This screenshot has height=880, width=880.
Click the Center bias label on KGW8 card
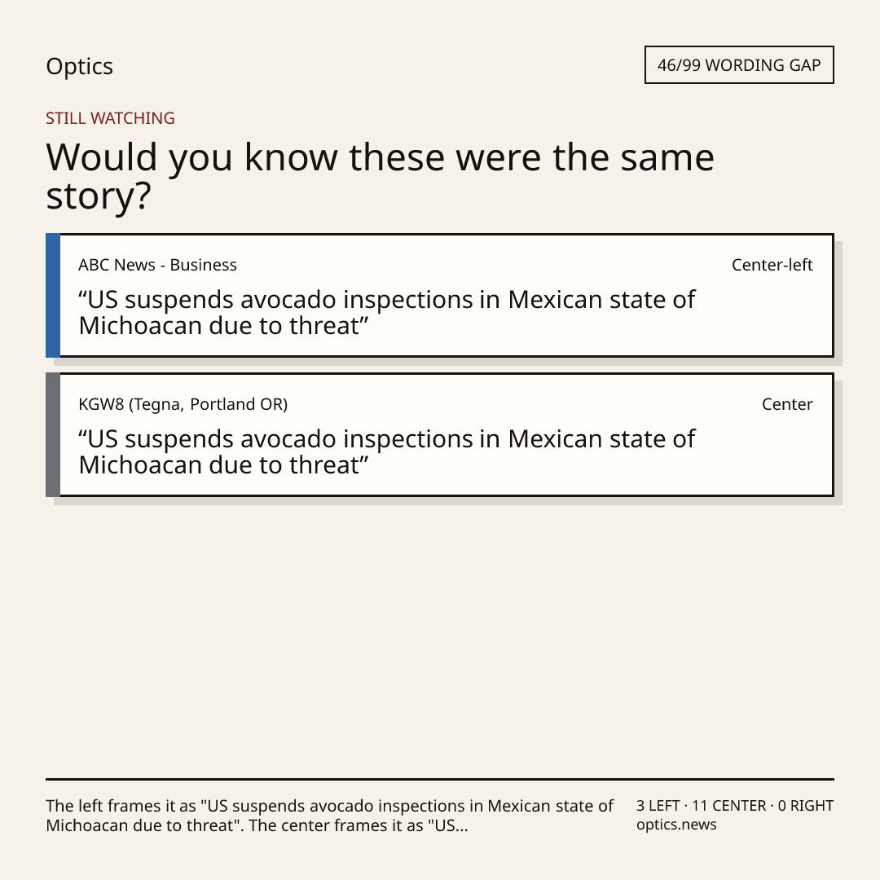pyautogui.click(x=787, y=404)
